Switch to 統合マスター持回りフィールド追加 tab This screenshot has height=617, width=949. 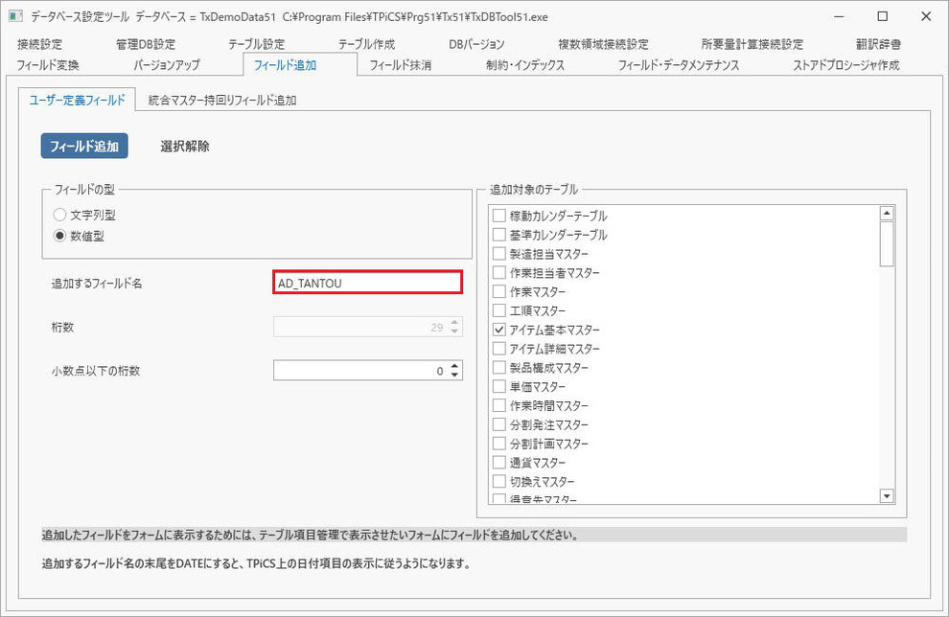[222, 101]
